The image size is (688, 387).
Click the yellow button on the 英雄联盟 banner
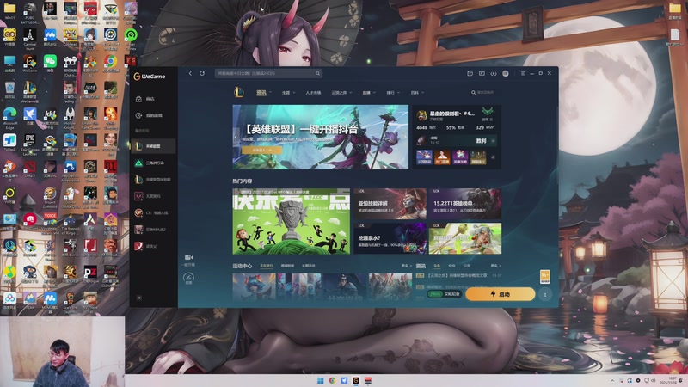(261, 150)
